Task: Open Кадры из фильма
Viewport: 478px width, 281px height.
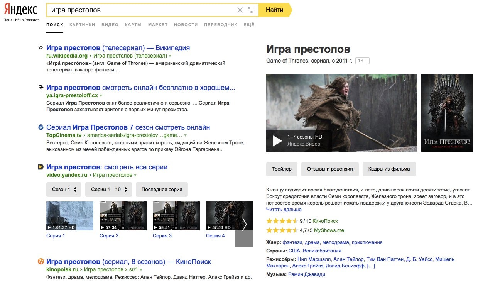Action: tap(389, 169)
